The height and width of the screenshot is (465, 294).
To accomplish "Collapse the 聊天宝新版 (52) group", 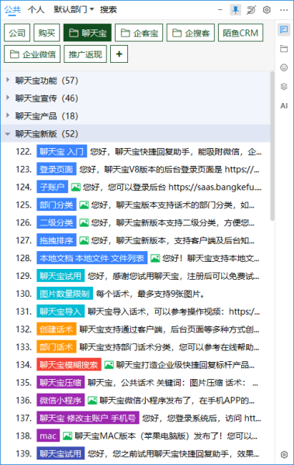I will (x=8, y=134).
